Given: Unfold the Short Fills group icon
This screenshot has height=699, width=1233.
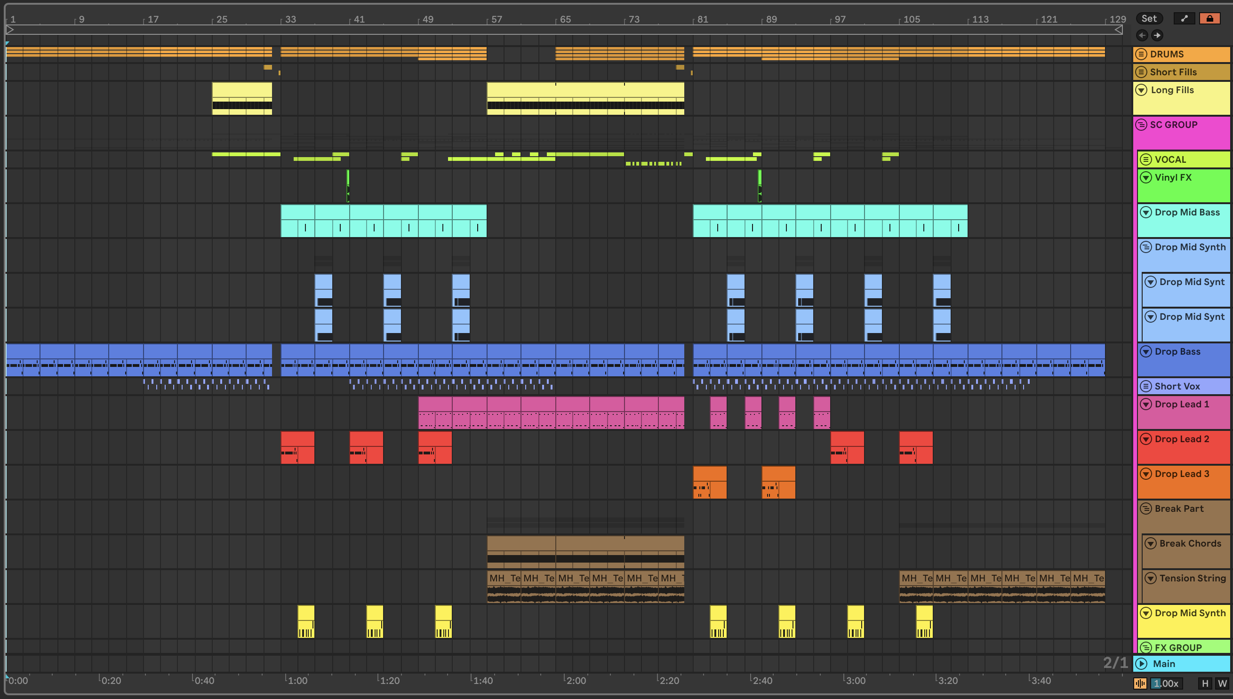Looking at the screenshot, I should [1141, 72].
